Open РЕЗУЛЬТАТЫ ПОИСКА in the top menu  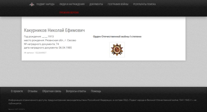144,4
